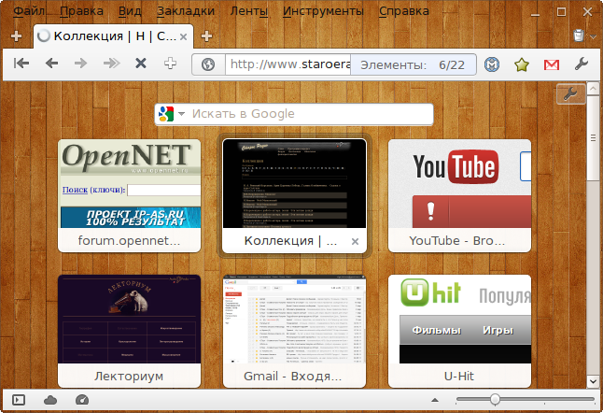
Task: Click the cloud sync icon
Action: coord(50,400)
